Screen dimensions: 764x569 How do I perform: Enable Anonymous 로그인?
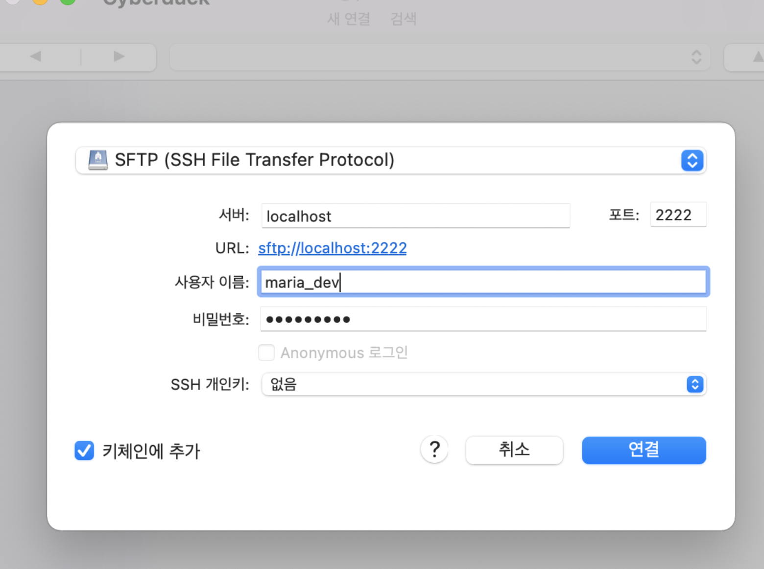coord(266,352)
